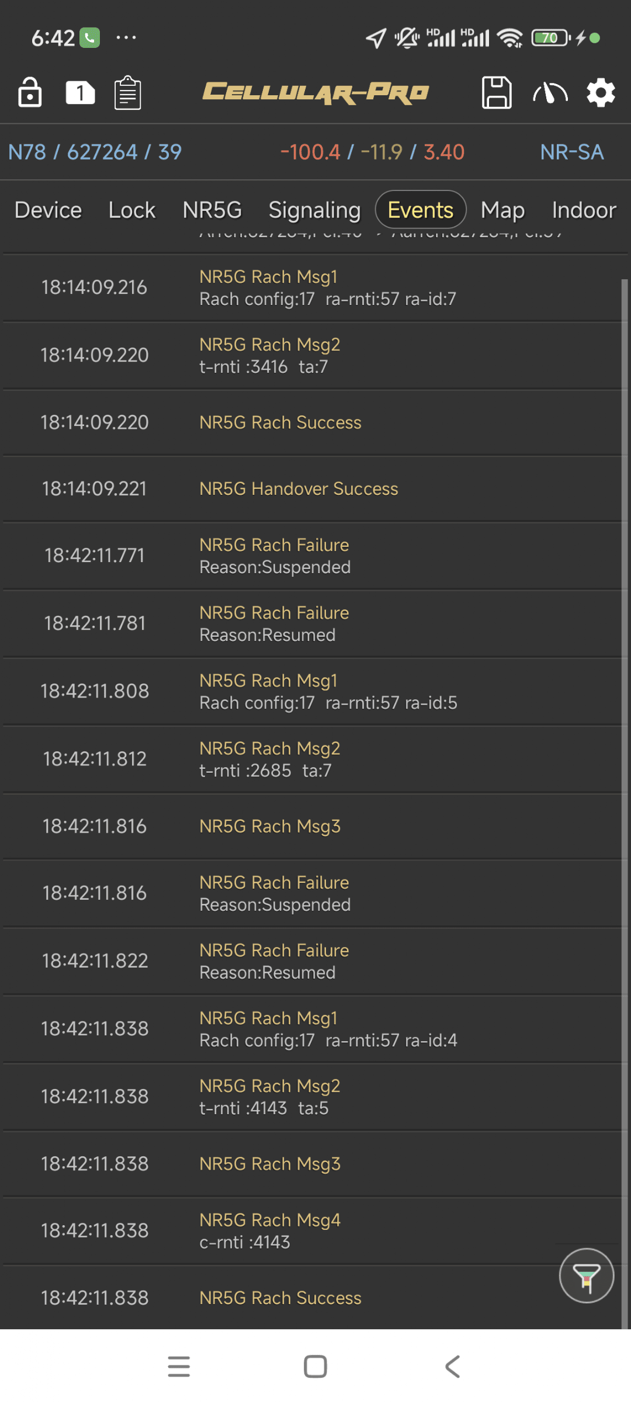Screen dimensions: 631x1404
Task: Open Android recent apps menu button
Action: [x=179, y=1367]
